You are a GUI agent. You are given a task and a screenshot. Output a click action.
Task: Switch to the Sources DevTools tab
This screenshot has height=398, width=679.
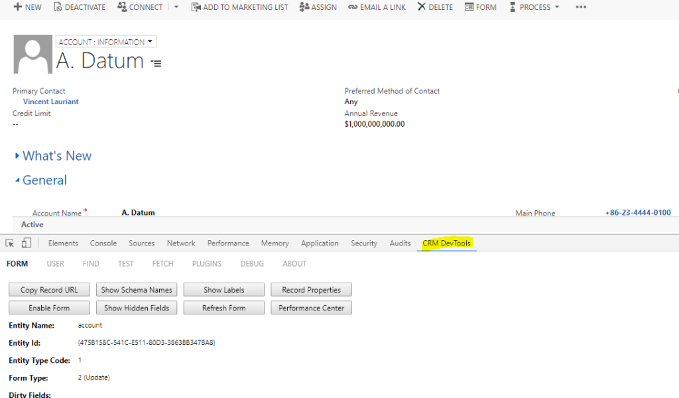142,243
